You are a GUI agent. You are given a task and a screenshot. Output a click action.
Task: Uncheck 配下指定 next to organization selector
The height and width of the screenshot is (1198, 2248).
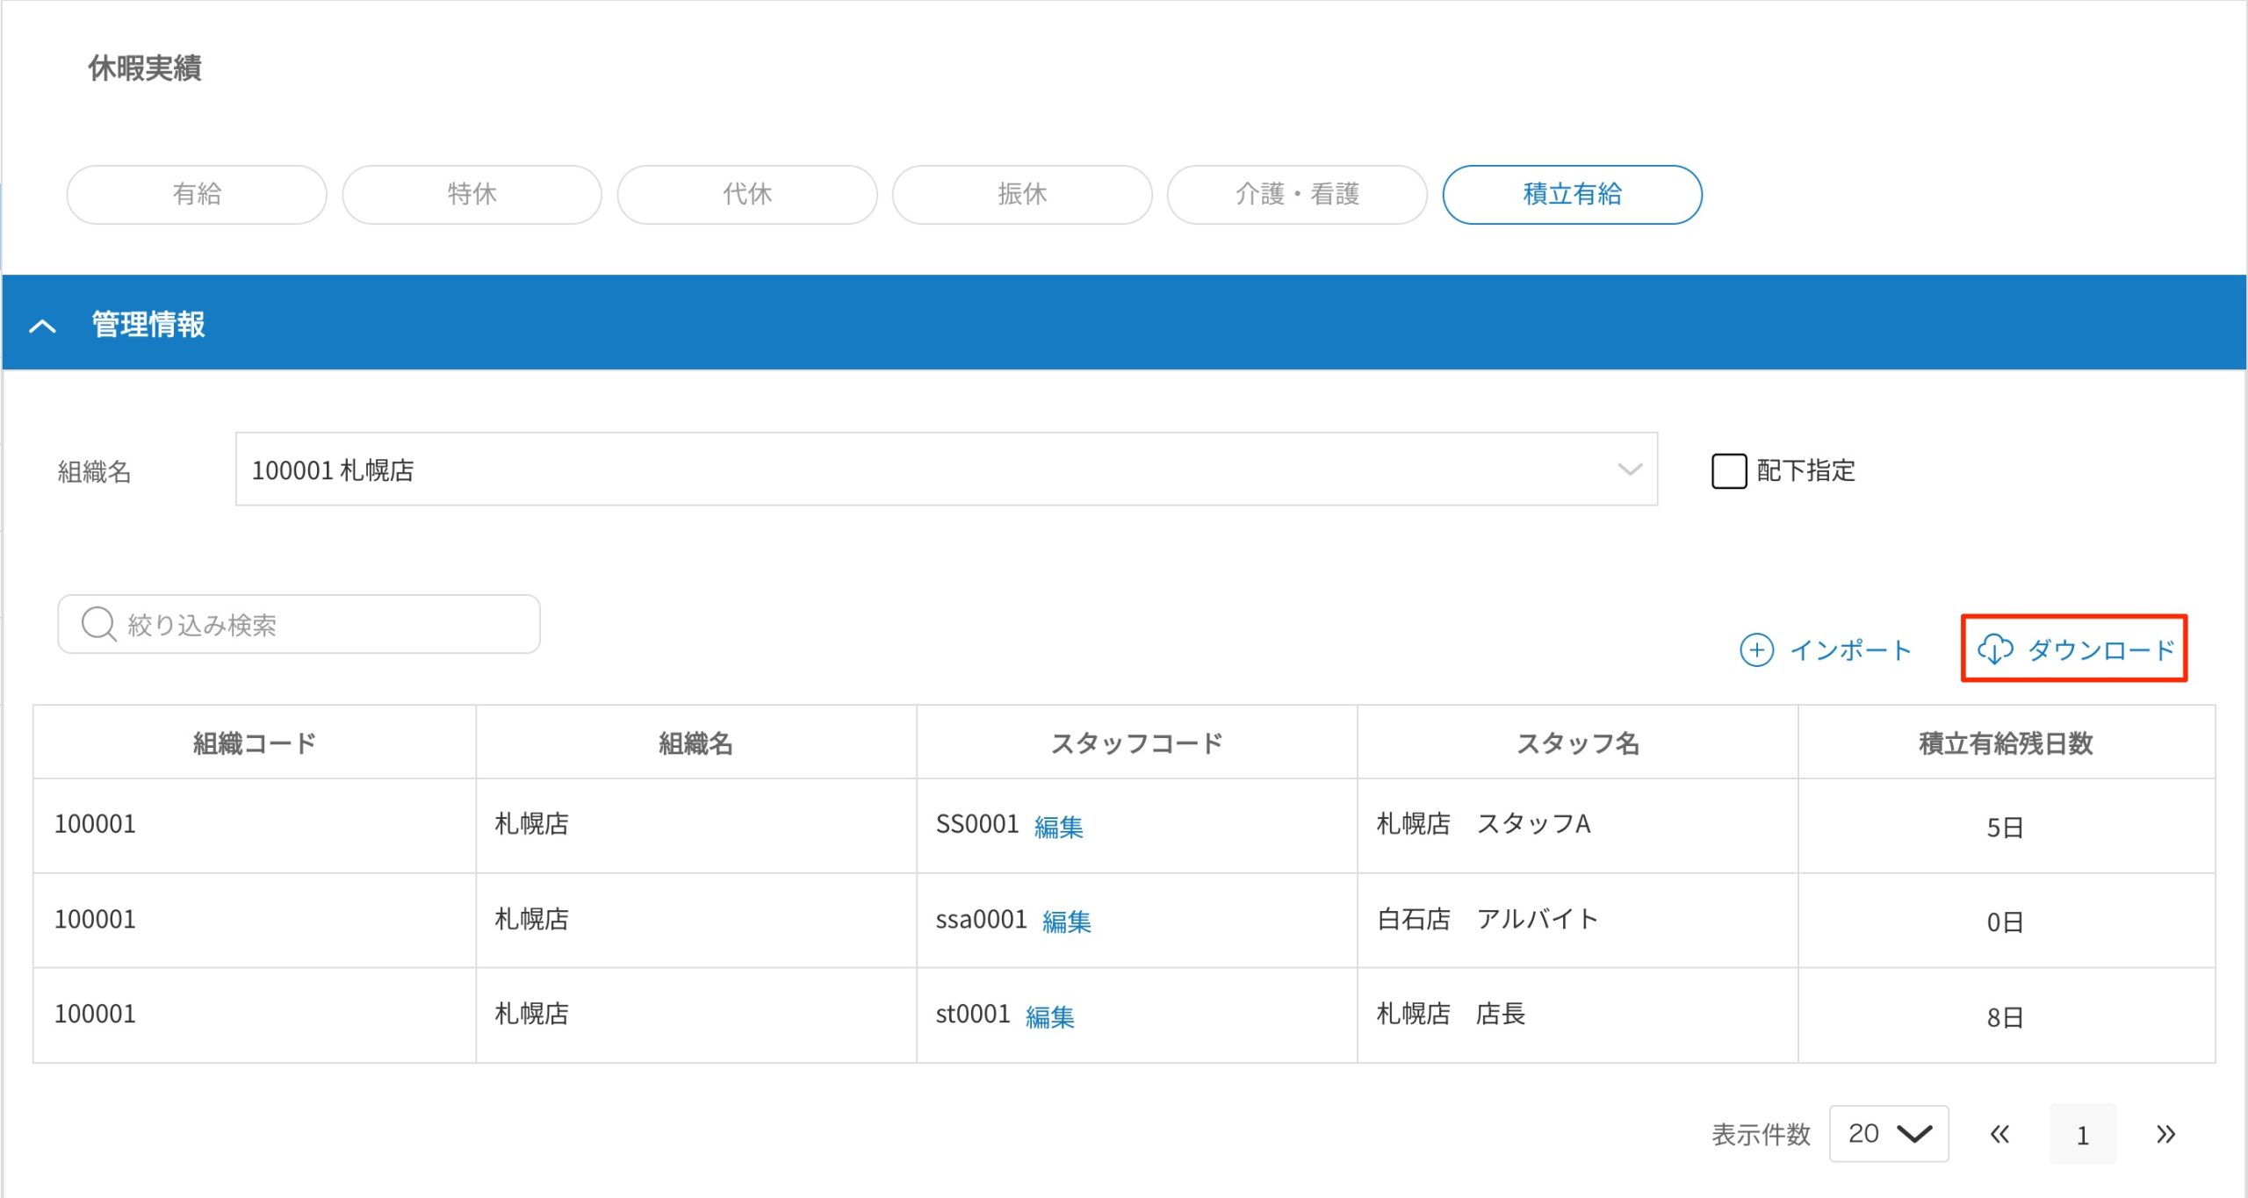(x=1729, y=471)
